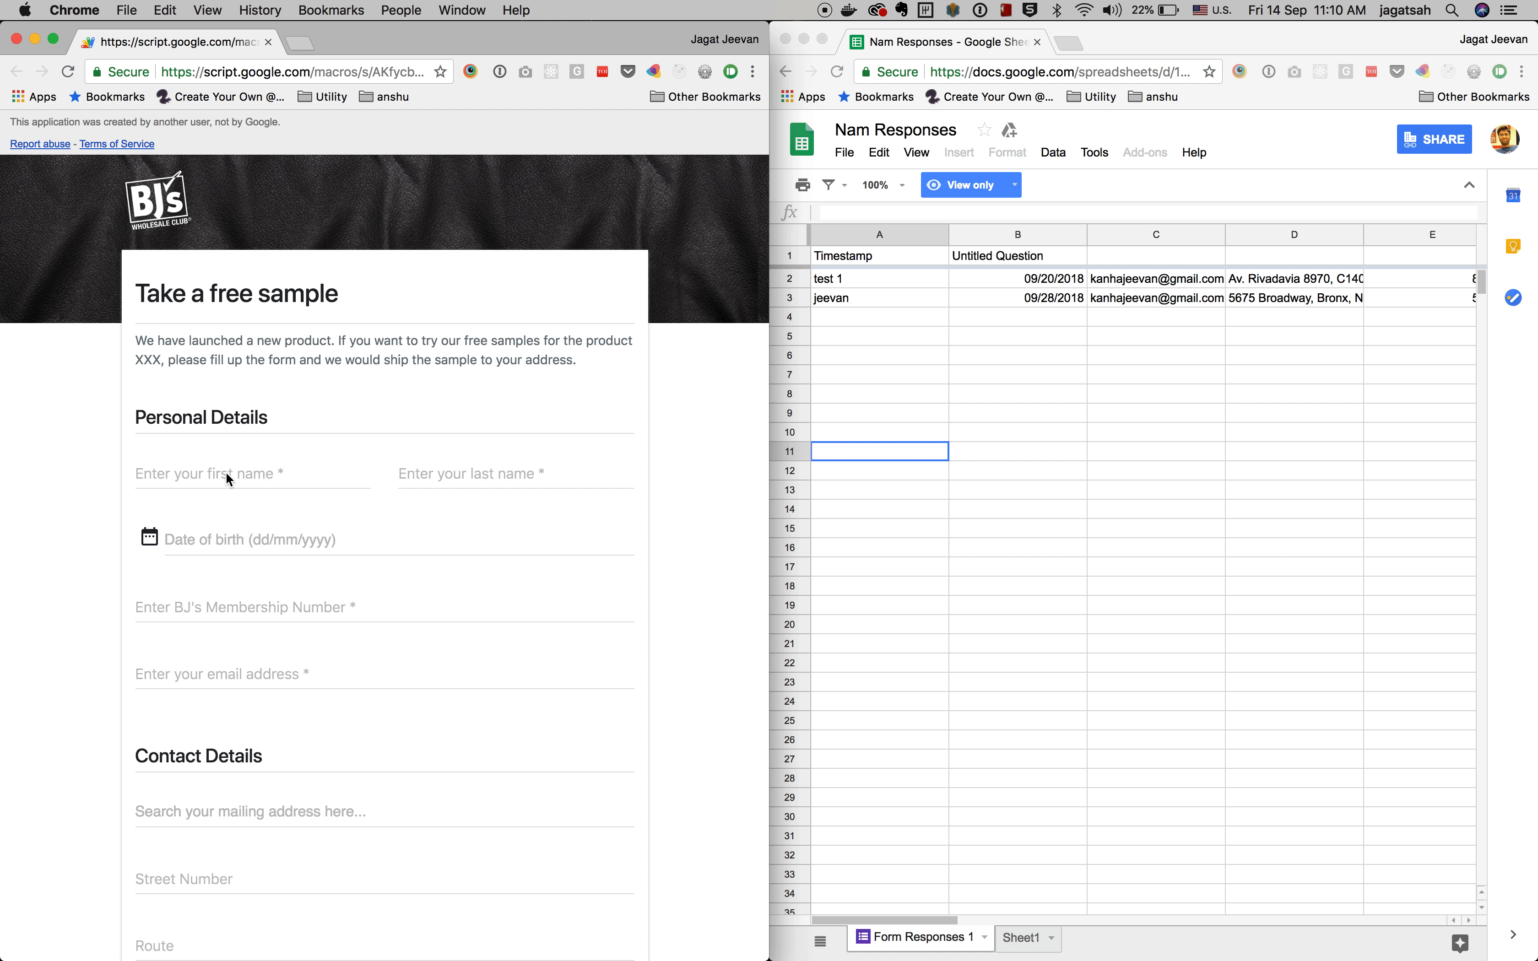Open Form Responses 1 tab dropdown arrow
Screen dimensions: 1538x961
click(985, 937)
